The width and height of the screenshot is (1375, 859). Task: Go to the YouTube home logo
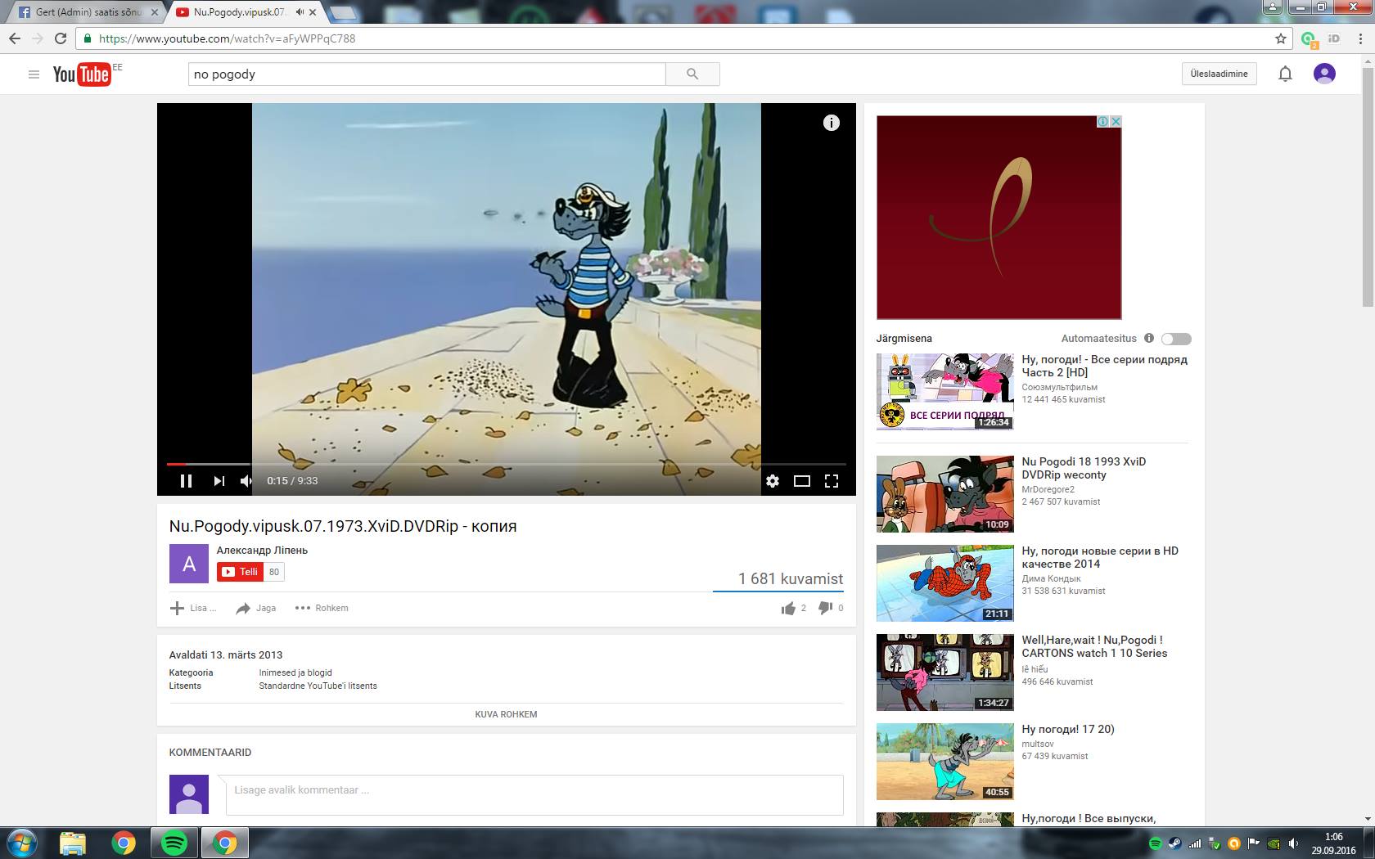click(82, 74)
